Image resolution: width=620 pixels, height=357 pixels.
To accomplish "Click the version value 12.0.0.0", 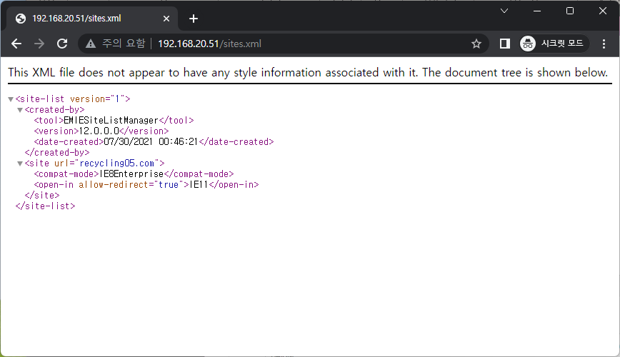I will click(99, 131).
